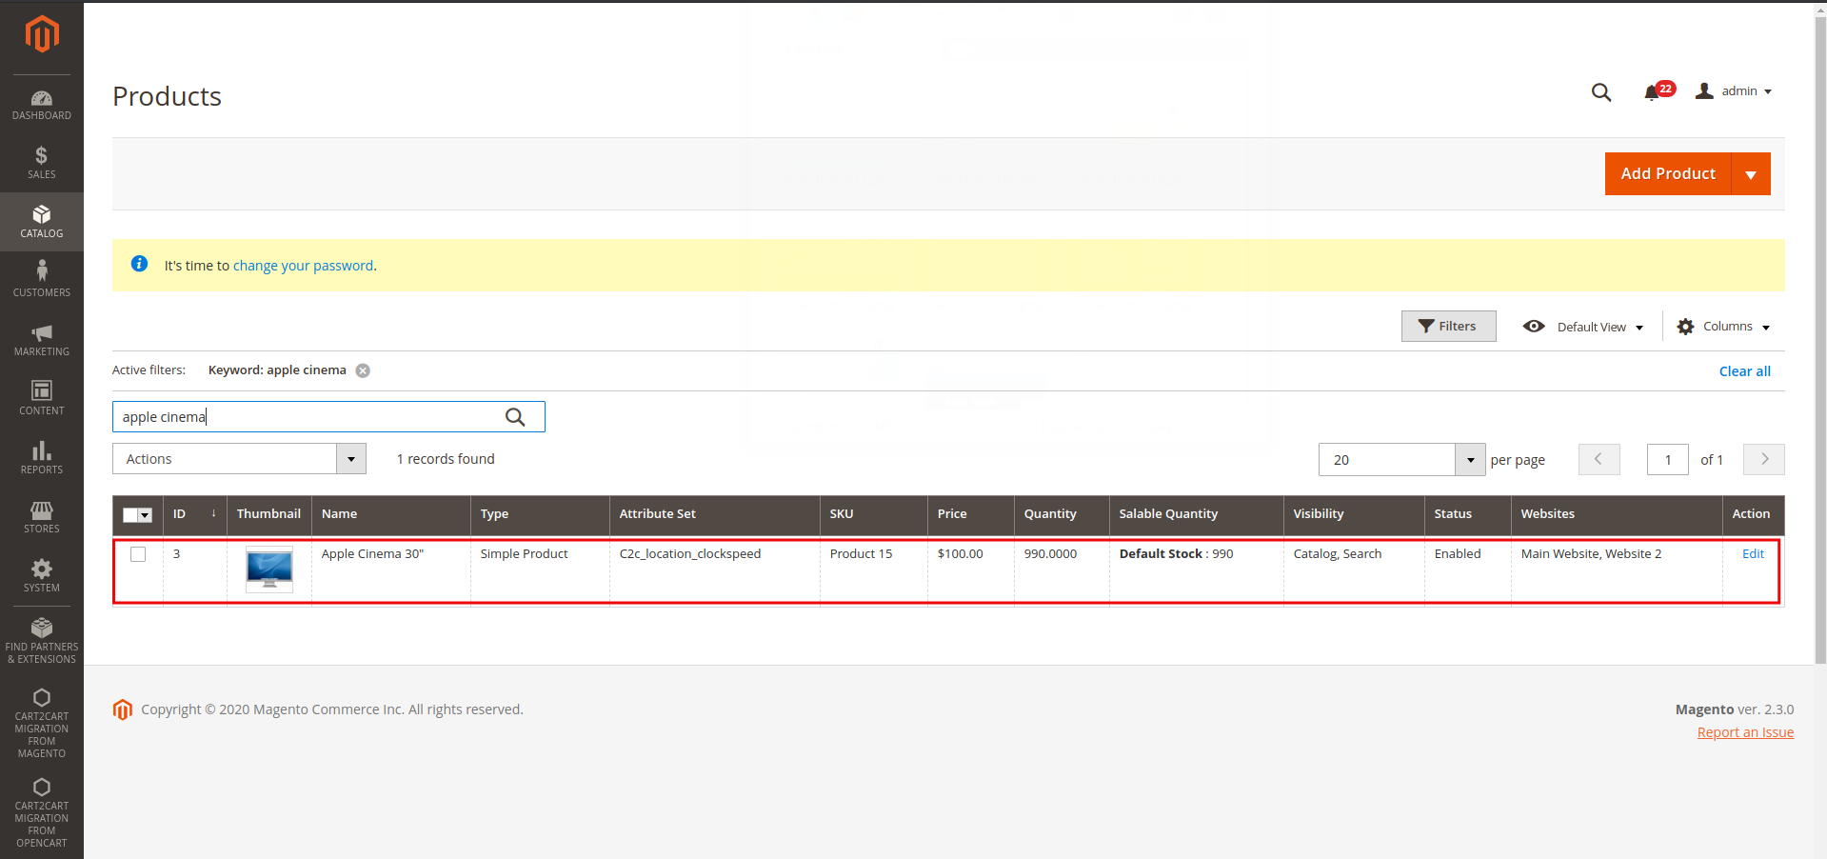Image resolution: width=1827 pixels, height=859 pixels.
Task: Open Cart2Cart Migration from Magento
Action: (x=42, y=723)
